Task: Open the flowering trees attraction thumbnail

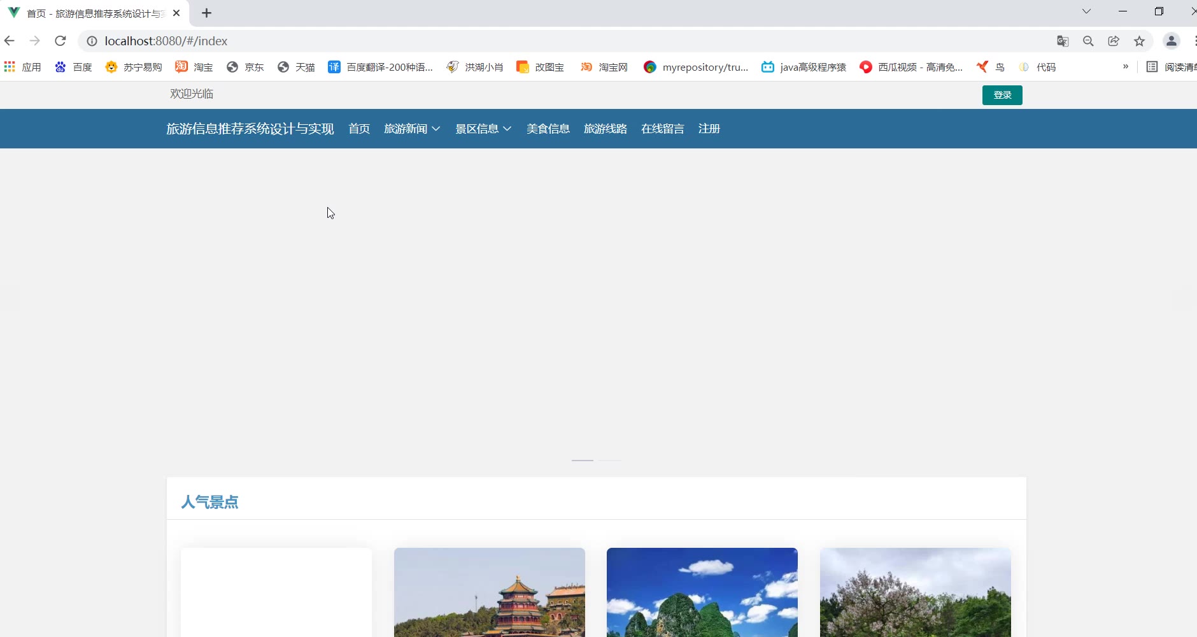Action: (x=916, y=592)
